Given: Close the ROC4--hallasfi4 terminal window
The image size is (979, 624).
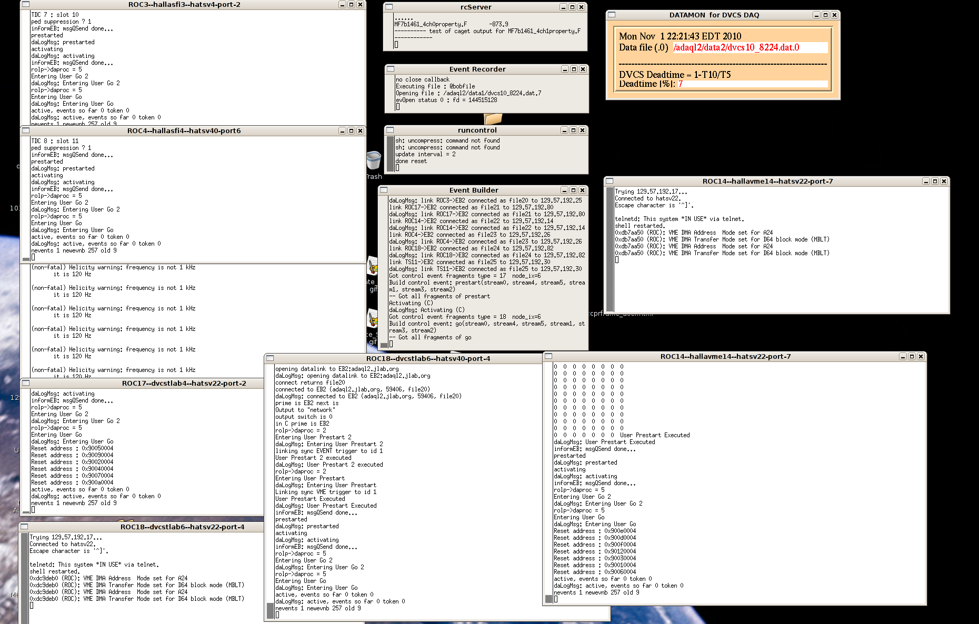Looking at the screenshot, I should [360, 130].
